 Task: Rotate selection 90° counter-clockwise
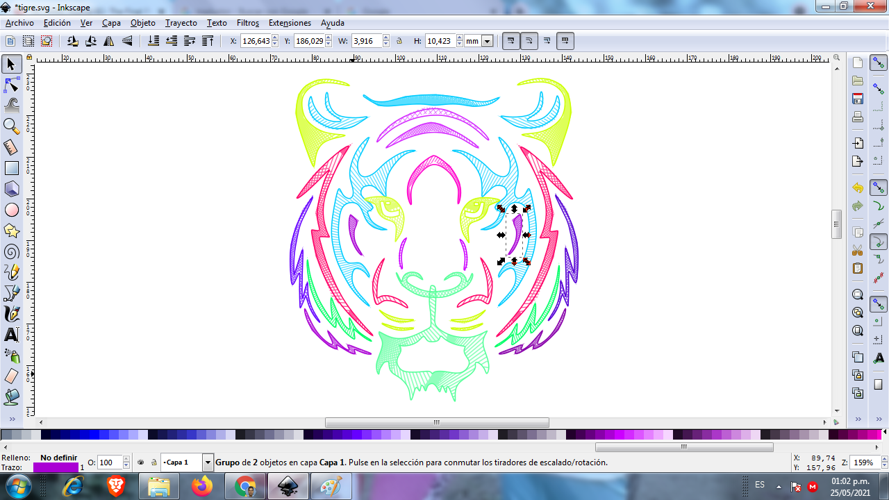click(x=72, y=41)
